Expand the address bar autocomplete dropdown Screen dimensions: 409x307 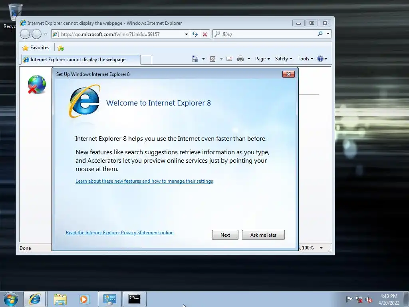pyautogui.click(x=186, y=34)
